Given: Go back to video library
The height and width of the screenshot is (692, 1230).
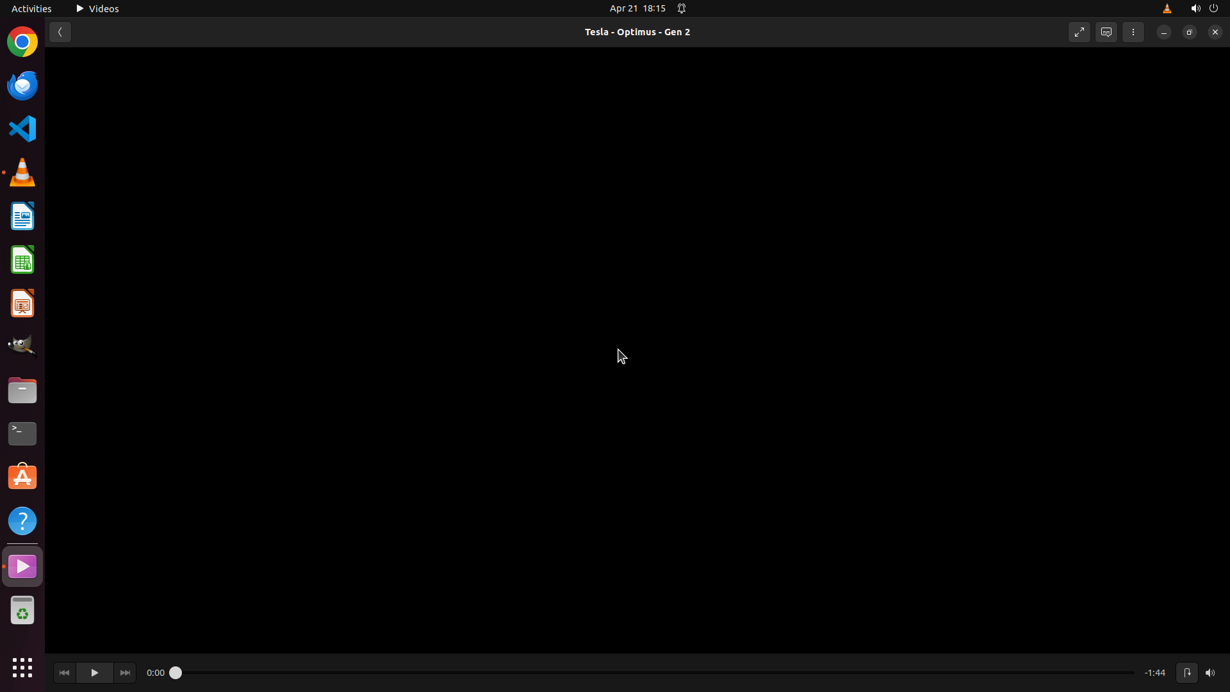Looking at the screenshot, I should pos(60,32).
